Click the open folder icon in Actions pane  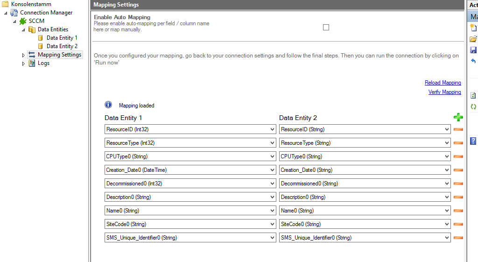coord(473,39)
